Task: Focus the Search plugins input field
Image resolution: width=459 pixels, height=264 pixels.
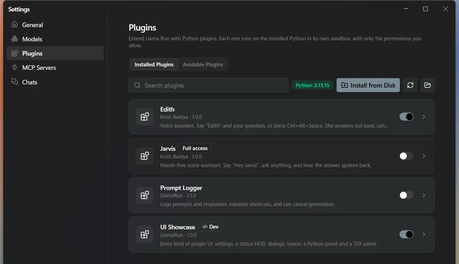Action: [x=208, y=85]
